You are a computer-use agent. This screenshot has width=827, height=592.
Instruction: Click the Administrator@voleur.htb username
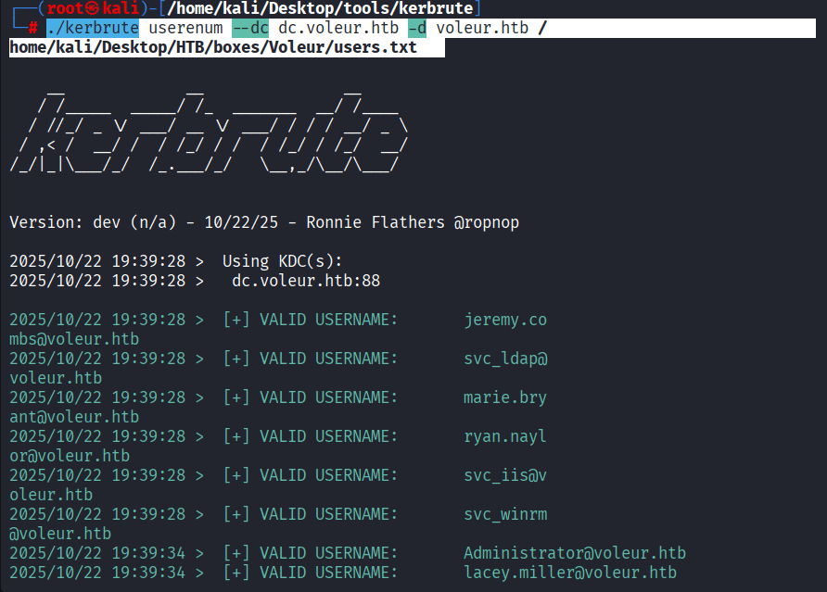pyautogui.click(x=575, y=553)
